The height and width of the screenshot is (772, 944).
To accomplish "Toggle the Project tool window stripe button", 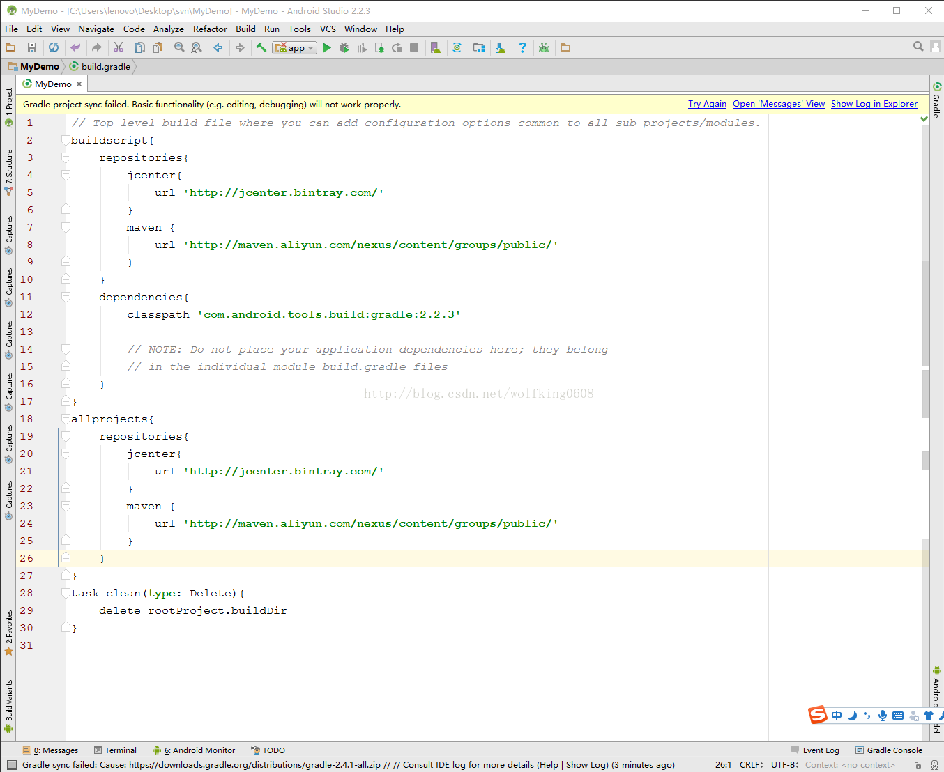I will tap(9, 102).
